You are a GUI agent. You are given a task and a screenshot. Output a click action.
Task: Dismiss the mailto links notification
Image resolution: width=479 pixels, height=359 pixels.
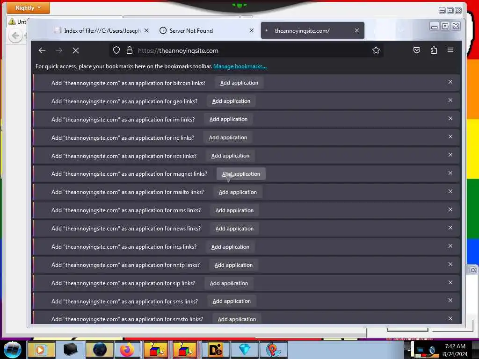[450, 191]
